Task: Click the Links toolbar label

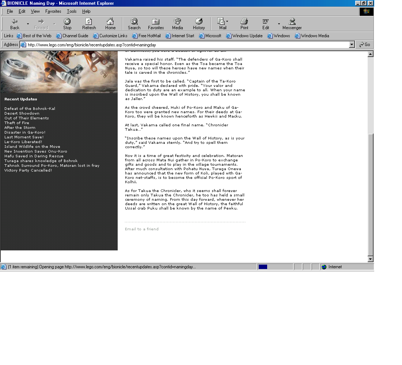Action: 8,36
